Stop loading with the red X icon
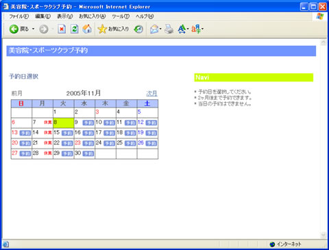This screenshot has width=329, height=250. pyautogui.click(x=62, y=29)
